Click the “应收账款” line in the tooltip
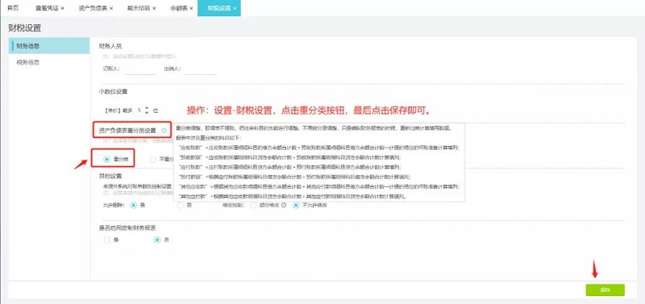The image size is (645, 304). tap(319, 148)
